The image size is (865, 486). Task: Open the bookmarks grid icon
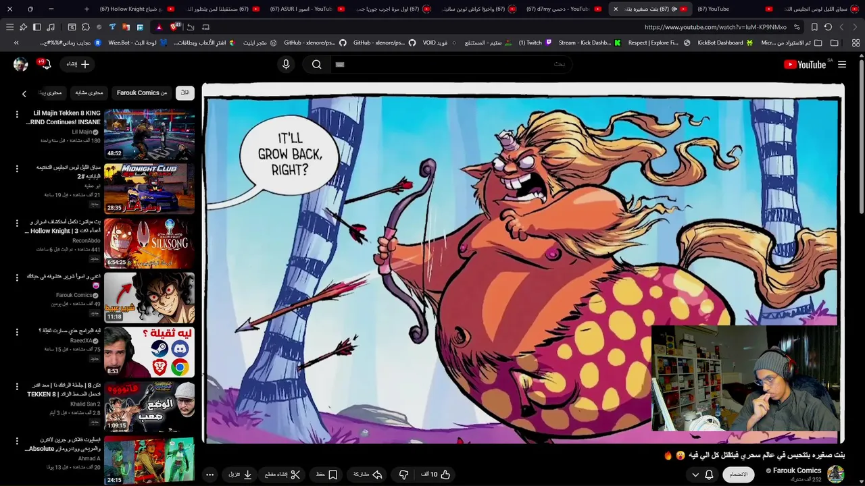(856, 43)
